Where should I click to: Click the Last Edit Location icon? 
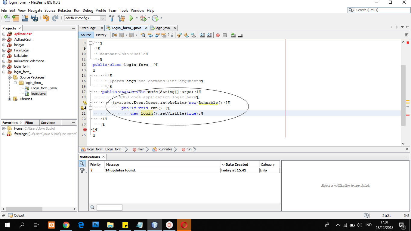click(x=115, y=35)
